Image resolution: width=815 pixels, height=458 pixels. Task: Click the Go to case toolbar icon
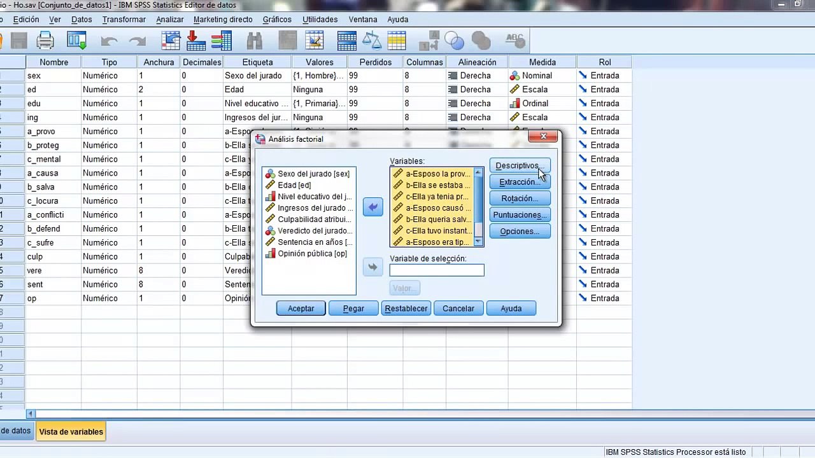171,41
